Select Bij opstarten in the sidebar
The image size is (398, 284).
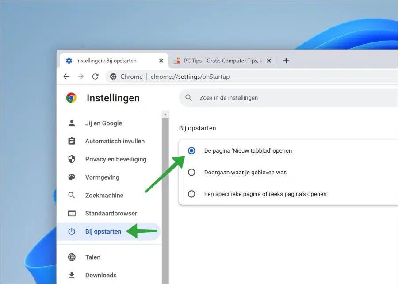109,231
